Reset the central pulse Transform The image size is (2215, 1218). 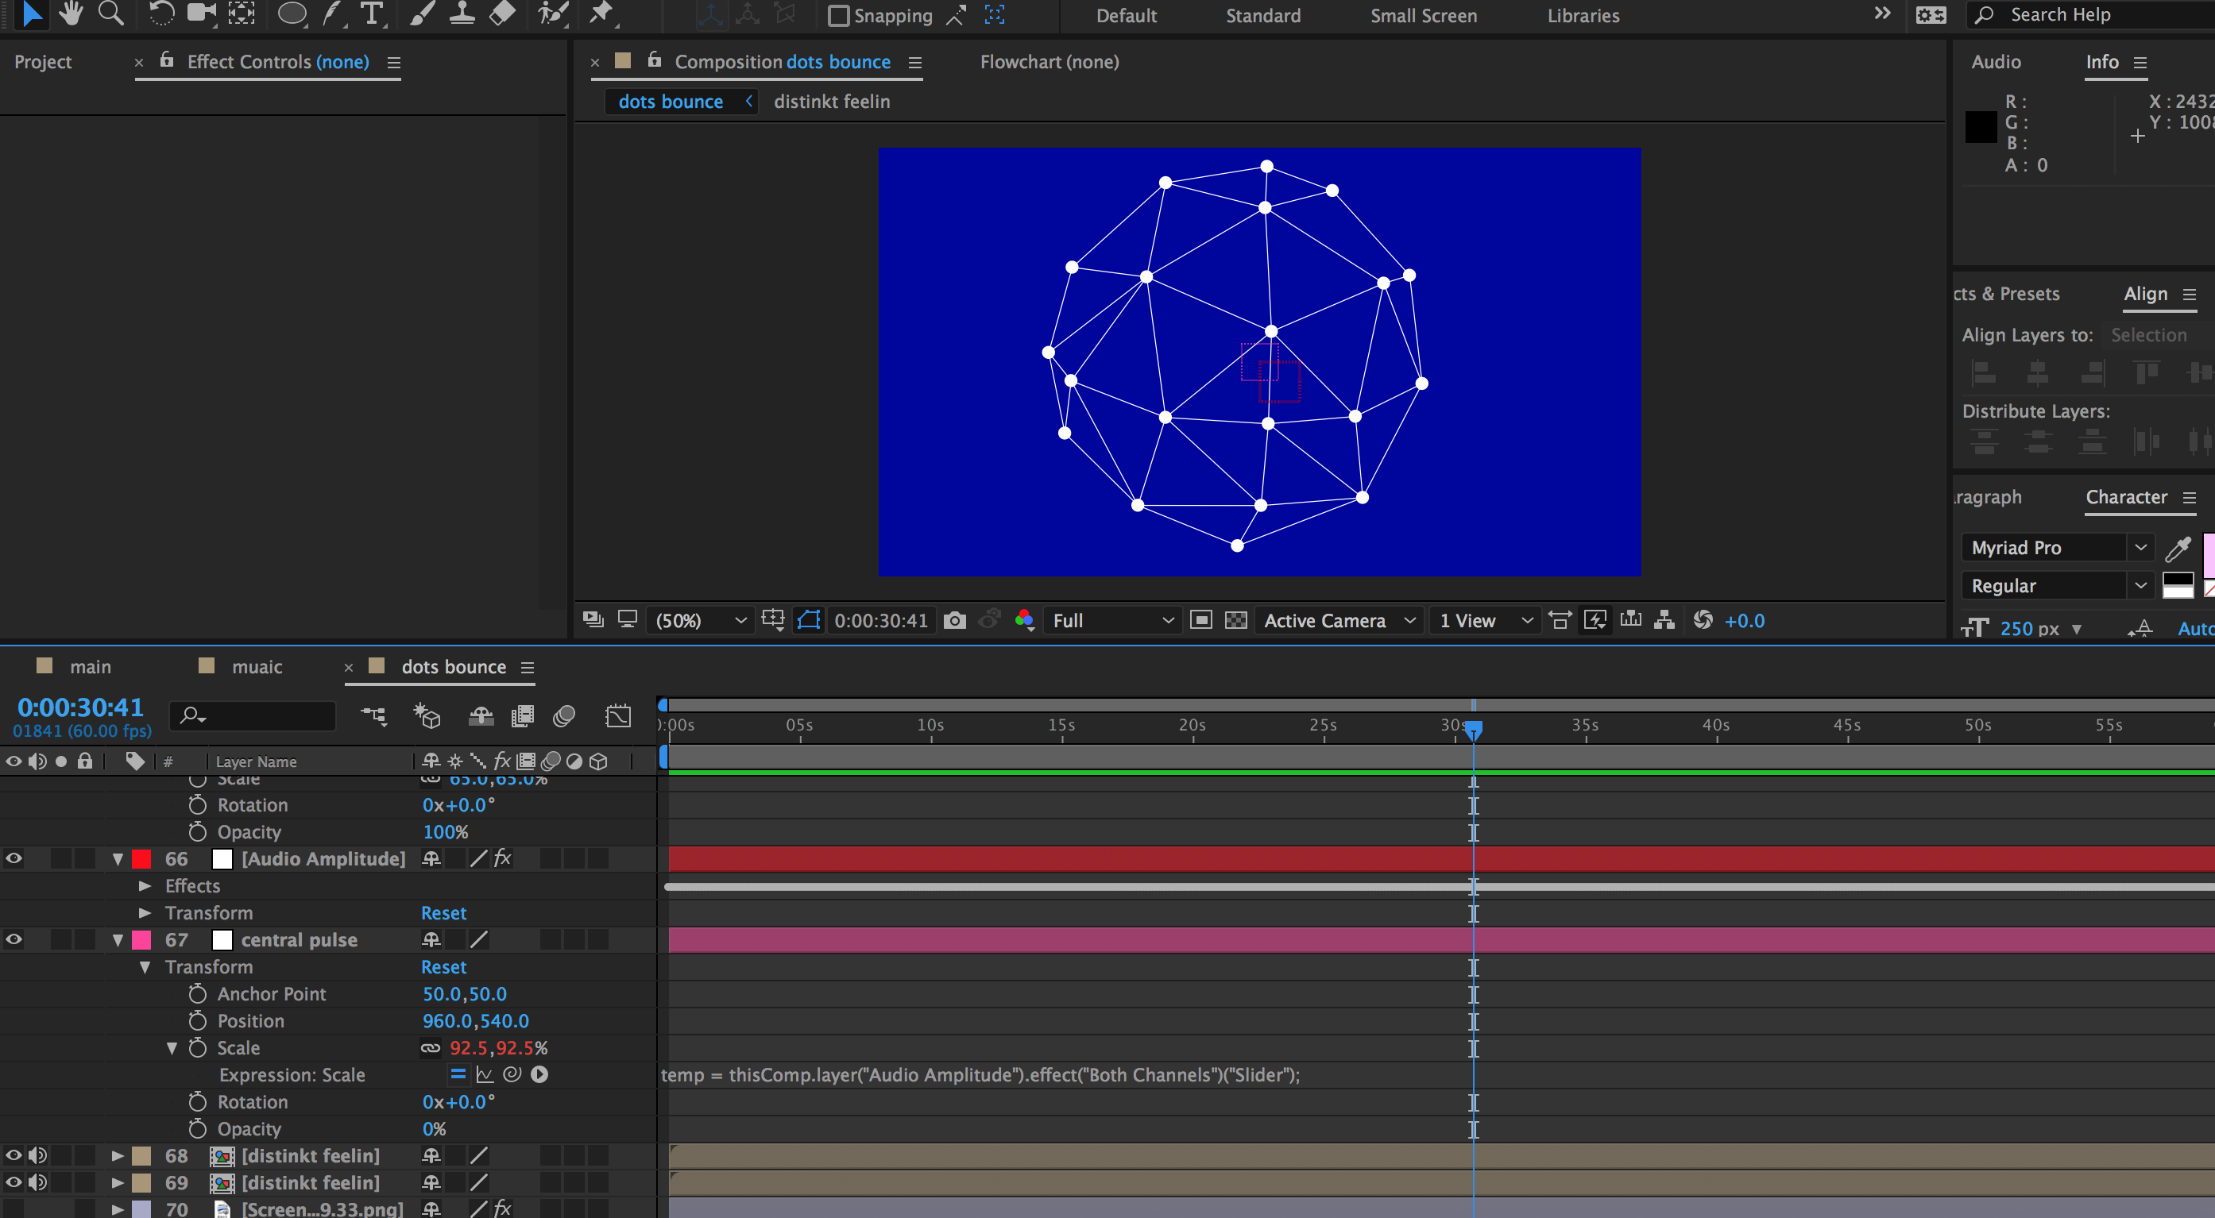(443, 967)
